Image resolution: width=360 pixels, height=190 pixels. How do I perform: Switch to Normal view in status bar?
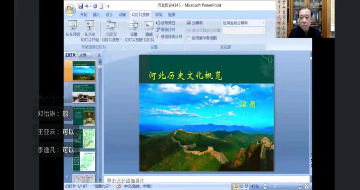236,186
